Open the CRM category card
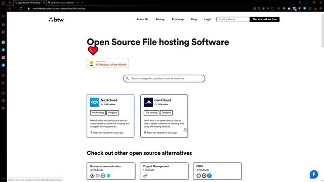 point(217,171)
